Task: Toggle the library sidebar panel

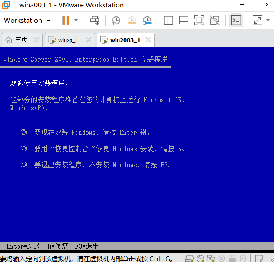Action: pyautogui.click(x=168, y=20)
